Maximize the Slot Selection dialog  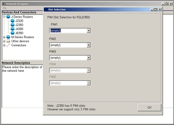[x=156, y=9]
